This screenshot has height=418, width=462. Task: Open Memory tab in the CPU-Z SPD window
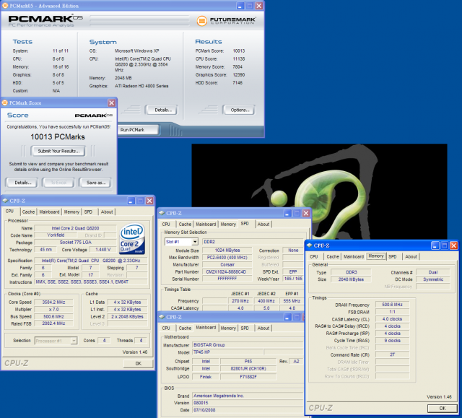[228, 225]
